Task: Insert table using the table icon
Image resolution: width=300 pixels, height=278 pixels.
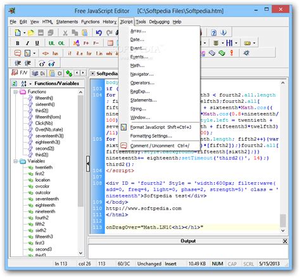Action: (110, 43)
